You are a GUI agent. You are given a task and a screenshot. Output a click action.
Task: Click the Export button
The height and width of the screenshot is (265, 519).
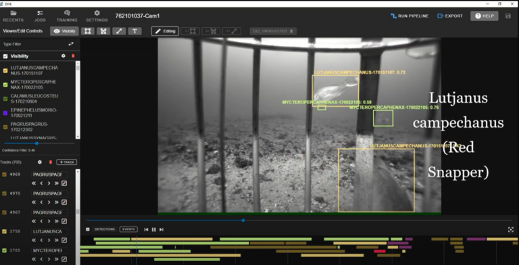coord(450,16)
